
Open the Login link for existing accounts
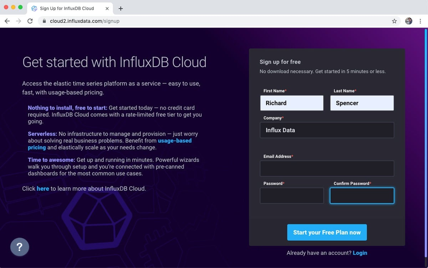pyautogui.click(x=360, y=253)
